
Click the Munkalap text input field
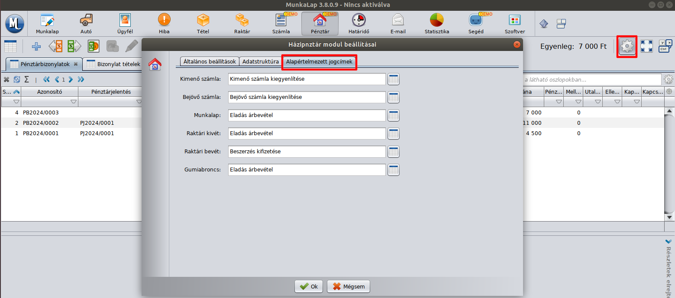tap(307, 115)
